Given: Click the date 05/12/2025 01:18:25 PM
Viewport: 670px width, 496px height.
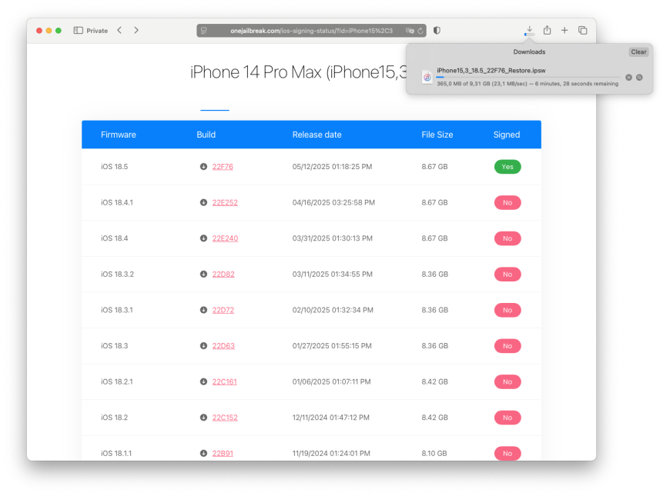Looking at the screenshot, I should click(332, 166).
